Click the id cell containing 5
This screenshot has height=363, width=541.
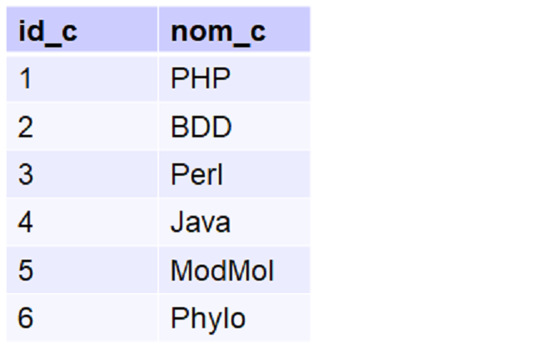tap(25, 271)
